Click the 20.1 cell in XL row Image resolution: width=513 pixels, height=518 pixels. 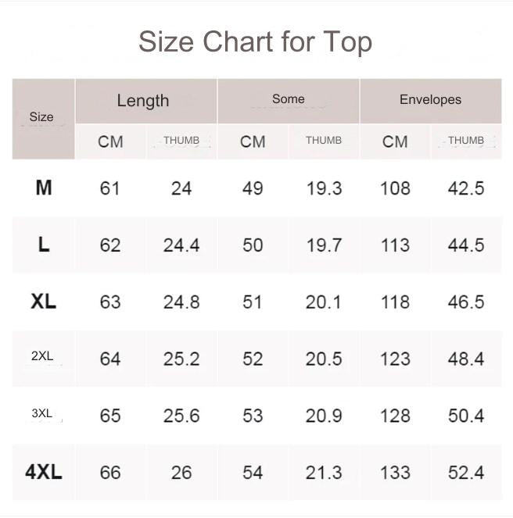(x=324, y=302)
